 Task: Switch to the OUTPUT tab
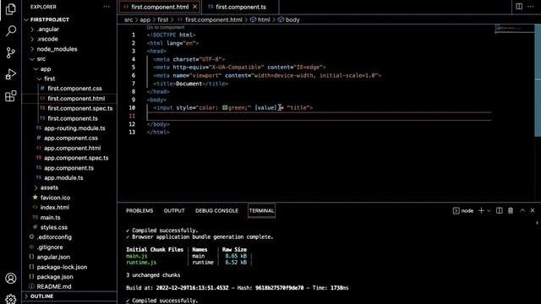[174, 210]
